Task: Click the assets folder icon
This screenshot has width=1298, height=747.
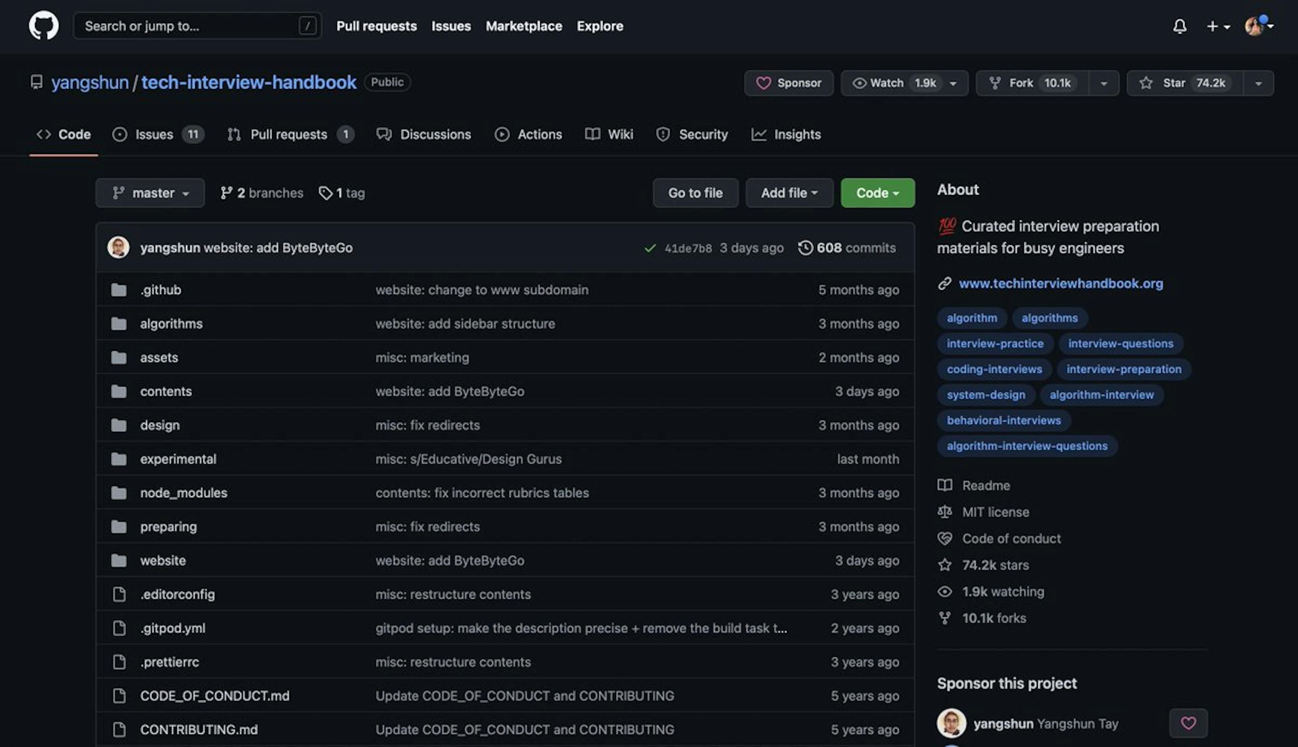Action: [x=119, y=357]
